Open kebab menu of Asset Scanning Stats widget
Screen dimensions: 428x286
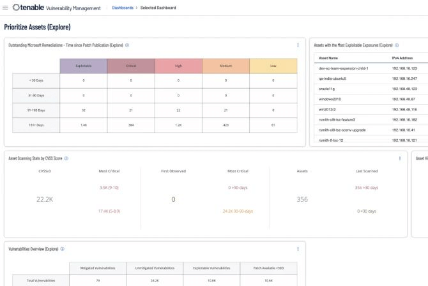point(400,158)
